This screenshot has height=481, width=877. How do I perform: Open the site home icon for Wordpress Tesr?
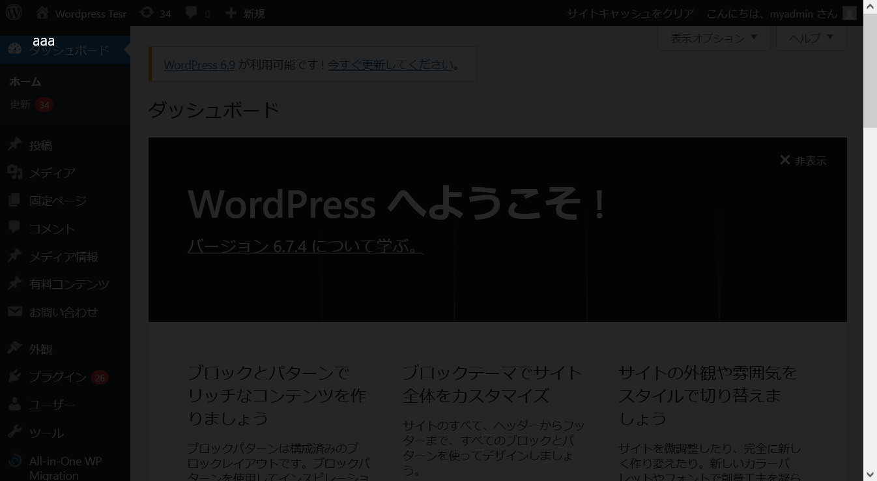42,13
